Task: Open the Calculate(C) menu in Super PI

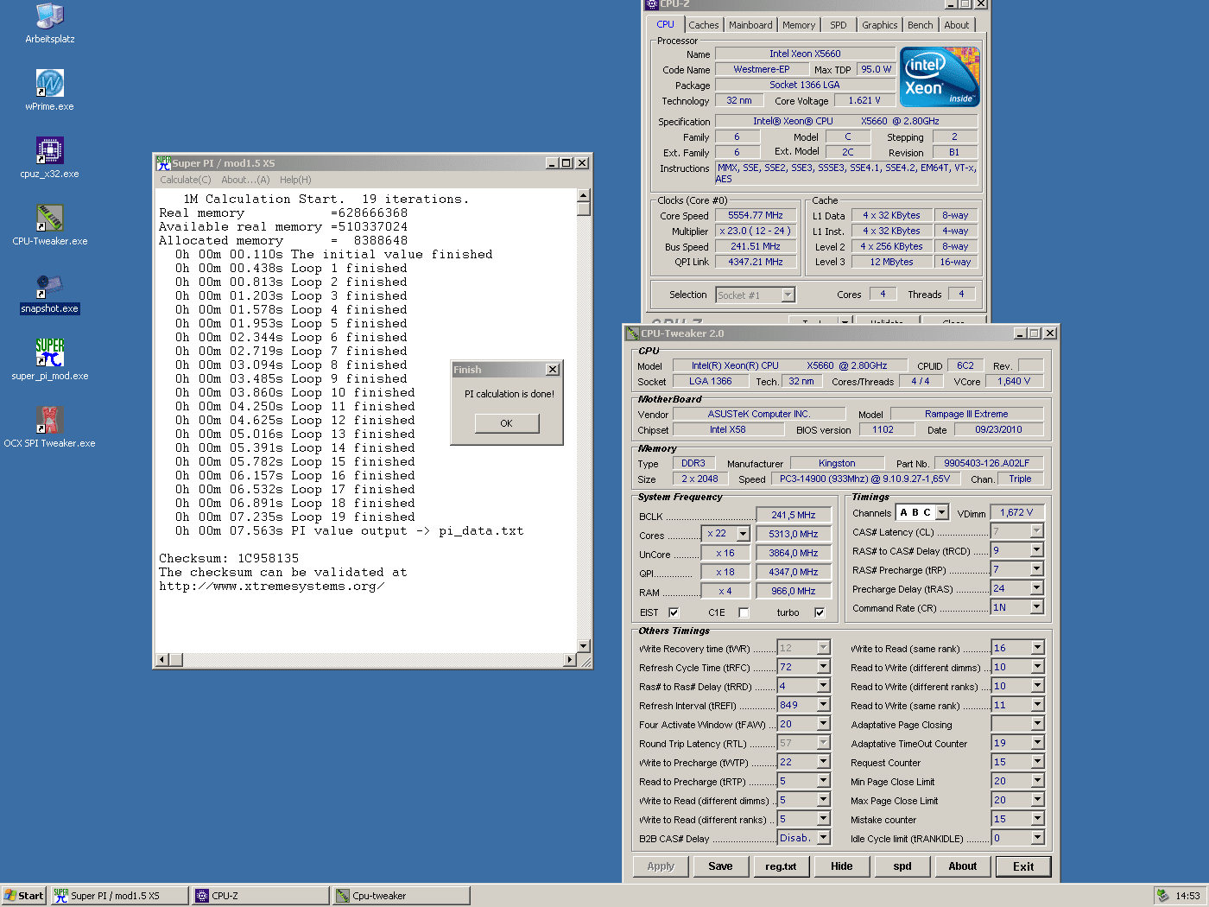Action: pos(186,180)
